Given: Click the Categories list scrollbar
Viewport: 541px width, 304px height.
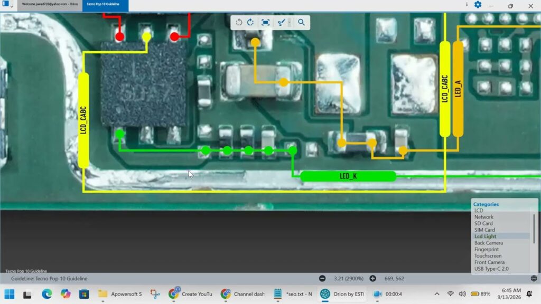Looking at the screenshot, I should click(534, 228).
